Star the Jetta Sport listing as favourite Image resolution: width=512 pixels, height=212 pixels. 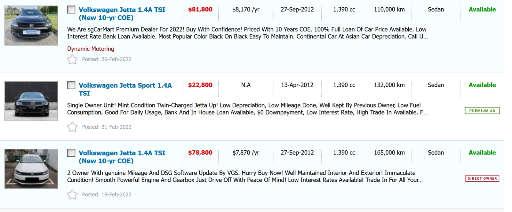coord(72,127)
